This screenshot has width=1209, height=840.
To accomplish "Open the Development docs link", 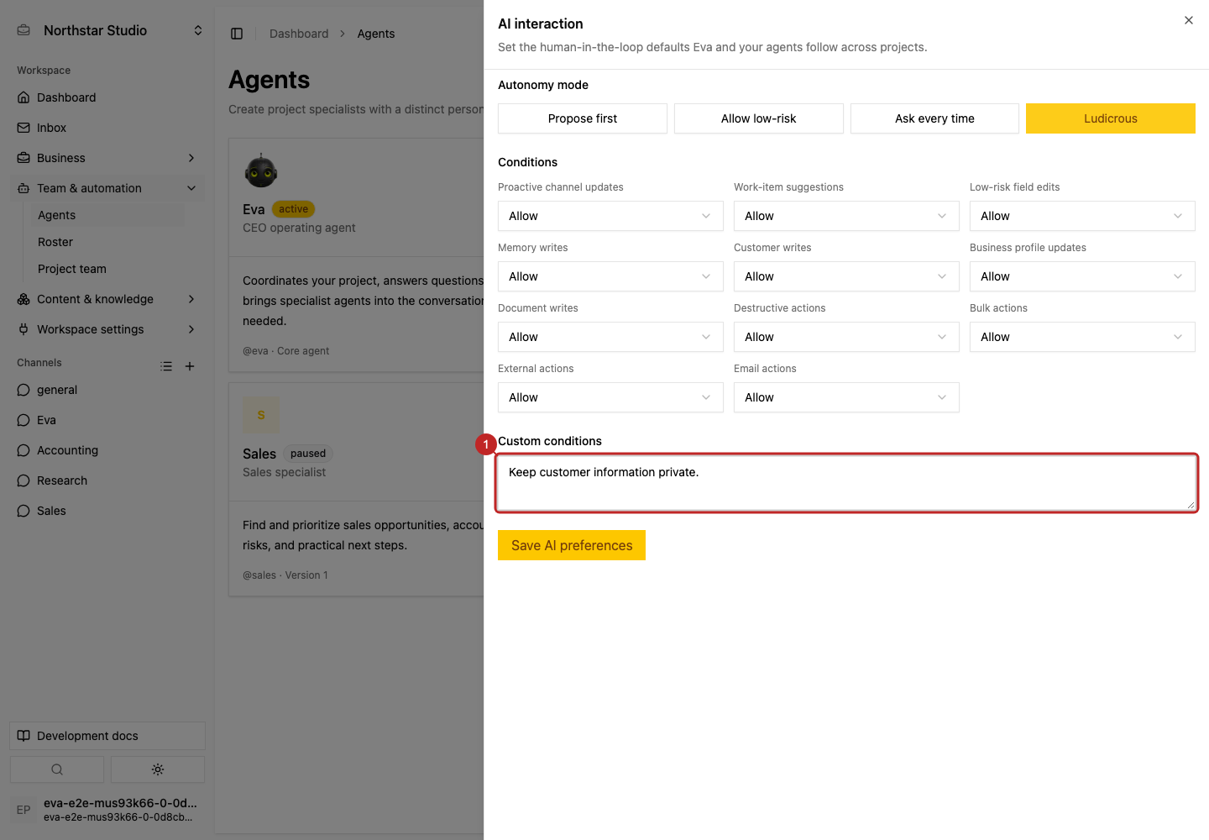I will (107, 736).
